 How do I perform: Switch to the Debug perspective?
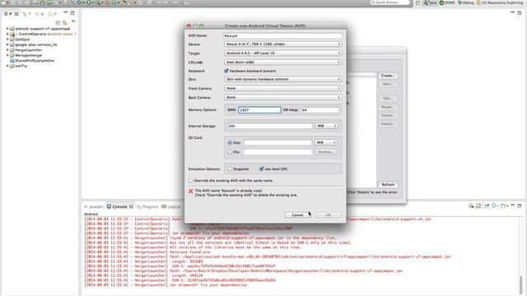(x=466, y=2)
